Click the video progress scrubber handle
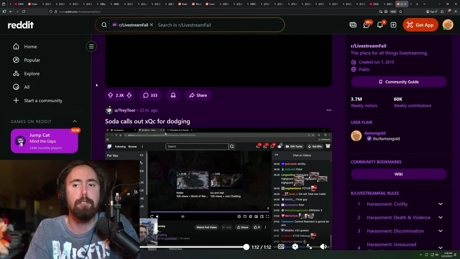The width and height of the screenshot is (460, 259). [x=246, y=247]
